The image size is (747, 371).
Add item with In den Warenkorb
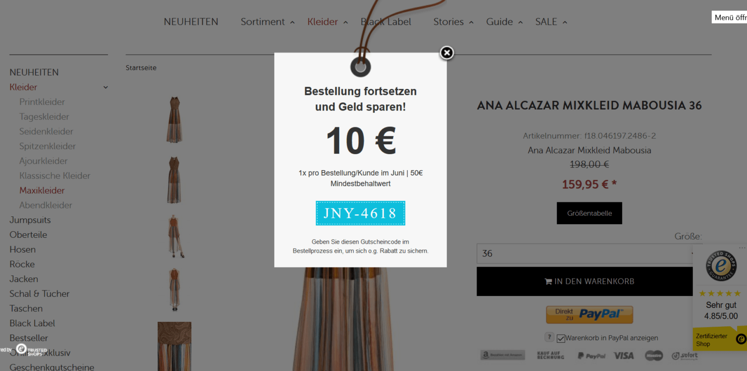[589, 281]
